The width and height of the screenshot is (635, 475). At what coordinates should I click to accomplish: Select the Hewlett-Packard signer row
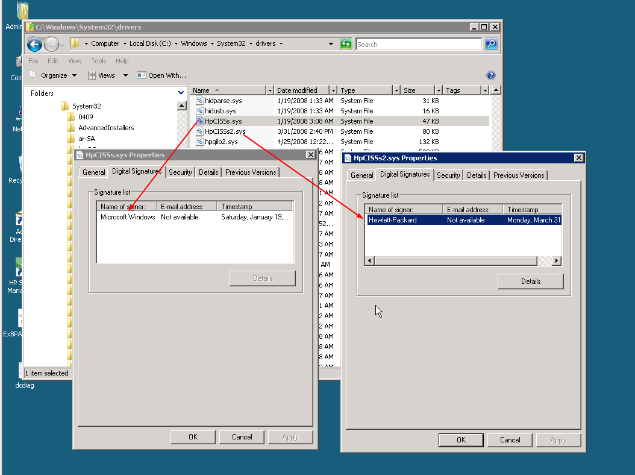click(463, 220)
